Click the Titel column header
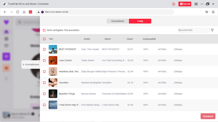Image resolution: width=218 pixels, height=122 pixels. click(51, 39)
